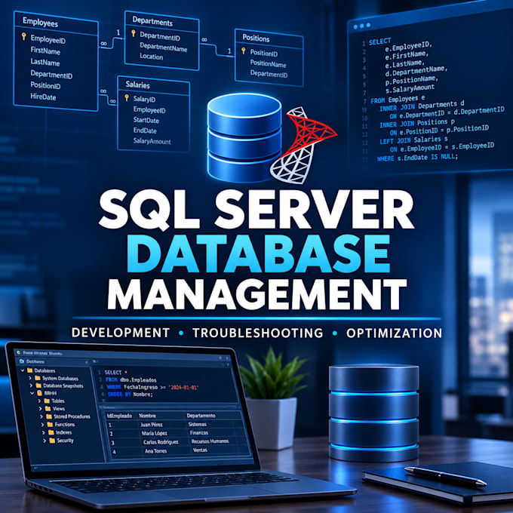Collapse the Databases tree node chevron
The width and height of the screenshot is (513, 513).
pyautogui.click(x=23, y=370)
